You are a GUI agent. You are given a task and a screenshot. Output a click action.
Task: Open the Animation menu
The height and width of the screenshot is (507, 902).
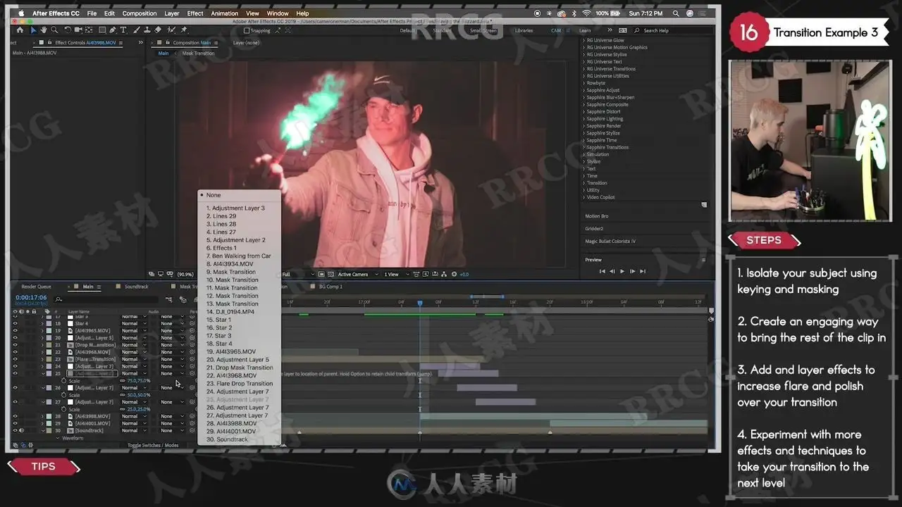click(x=225, y=13)
